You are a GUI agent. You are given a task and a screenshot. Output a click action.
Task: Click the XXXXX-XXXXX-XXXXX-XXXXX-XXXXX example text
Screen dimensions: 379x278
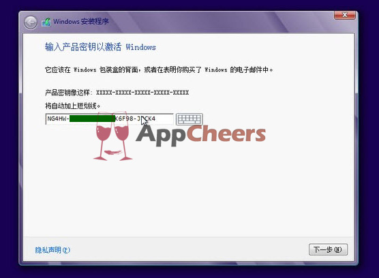(x=142, y=93)
